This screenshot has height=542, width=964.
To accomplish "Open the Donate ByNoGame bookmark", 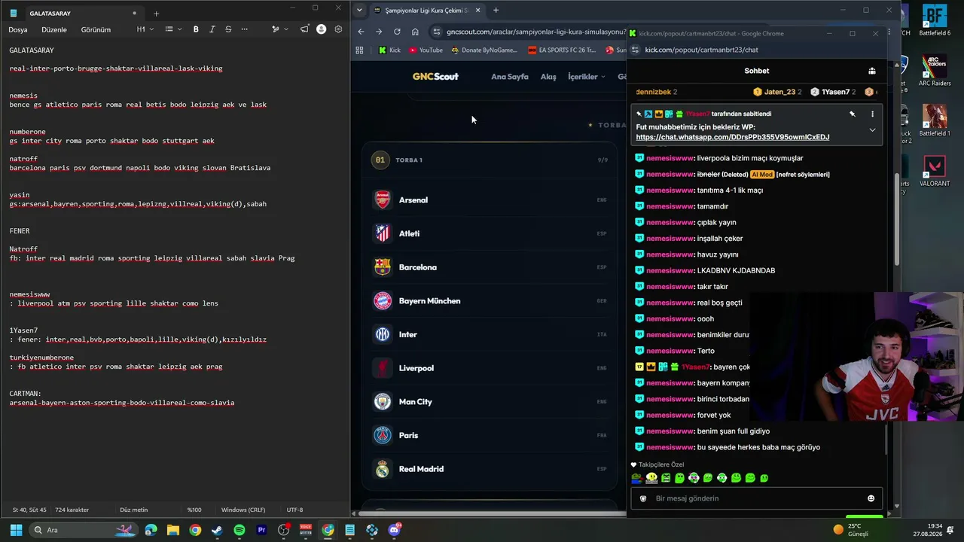I will [484, 50].
